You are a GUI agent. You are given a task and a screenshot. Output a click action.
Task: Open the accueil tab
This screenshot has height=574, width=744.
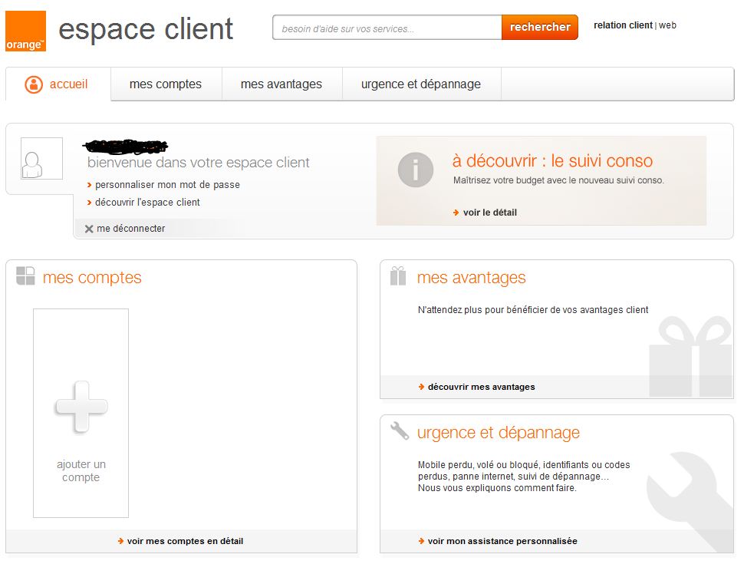(x=58, y=84)
